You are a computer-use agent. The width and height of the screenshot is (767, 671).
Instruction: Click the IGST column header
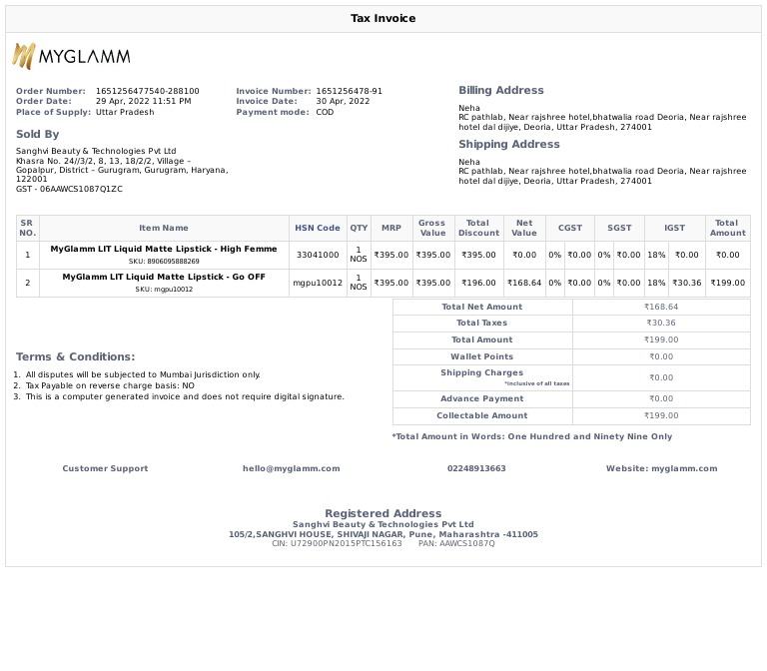coord(674,228)
